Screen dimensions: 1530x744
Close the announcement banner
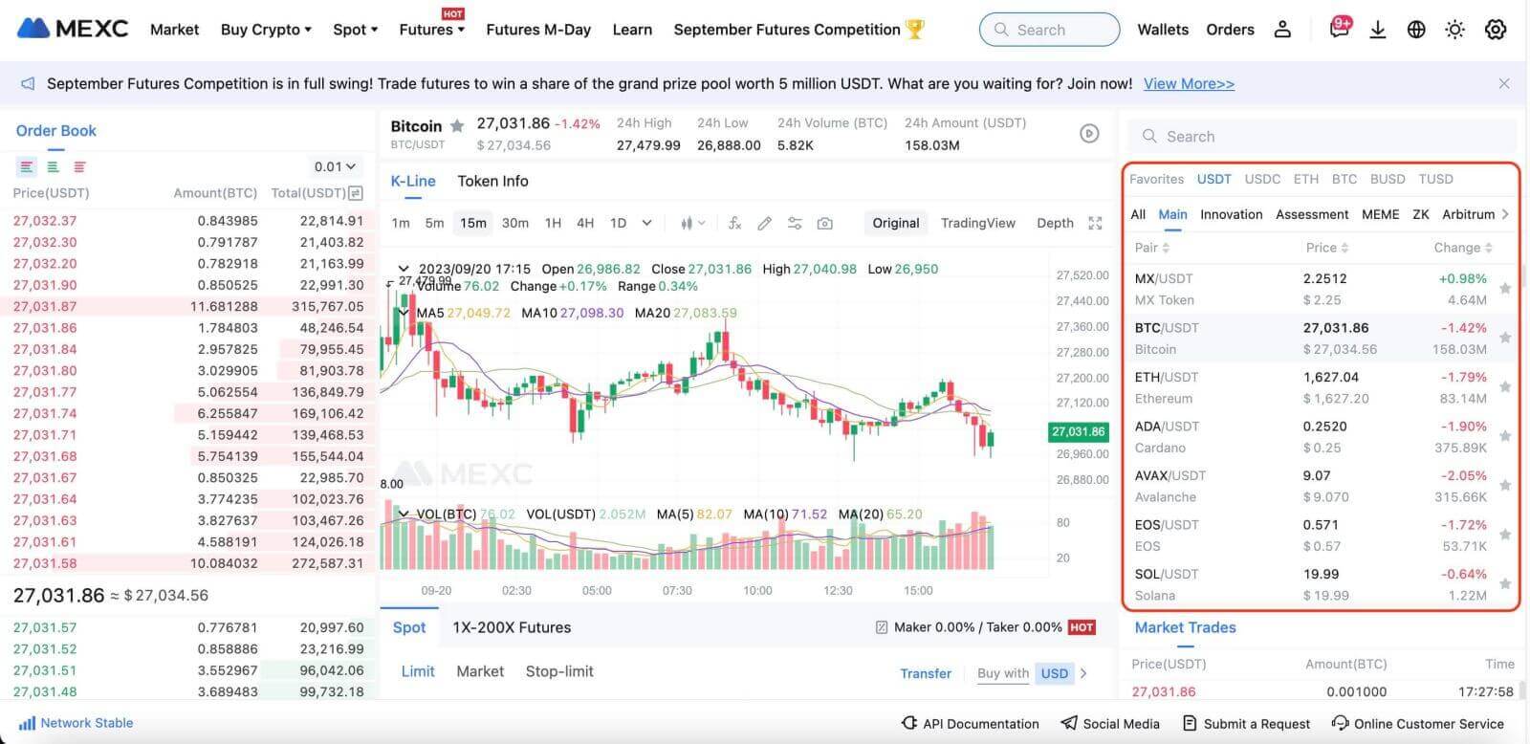click(x=1504, y=84)
